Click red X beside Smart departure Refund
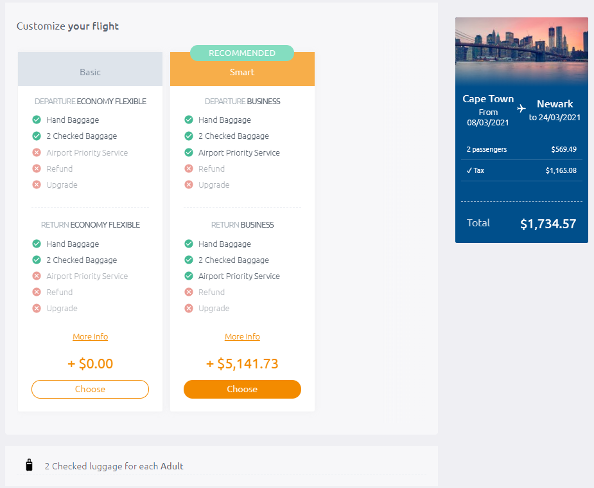The image size is (594, 488). (189, 168)
